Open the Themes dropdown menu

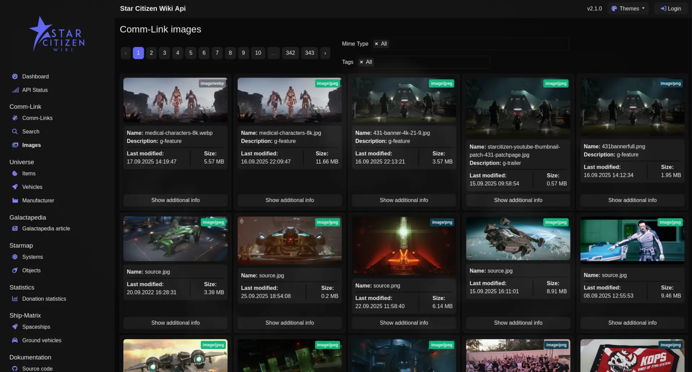coord(628,9)
